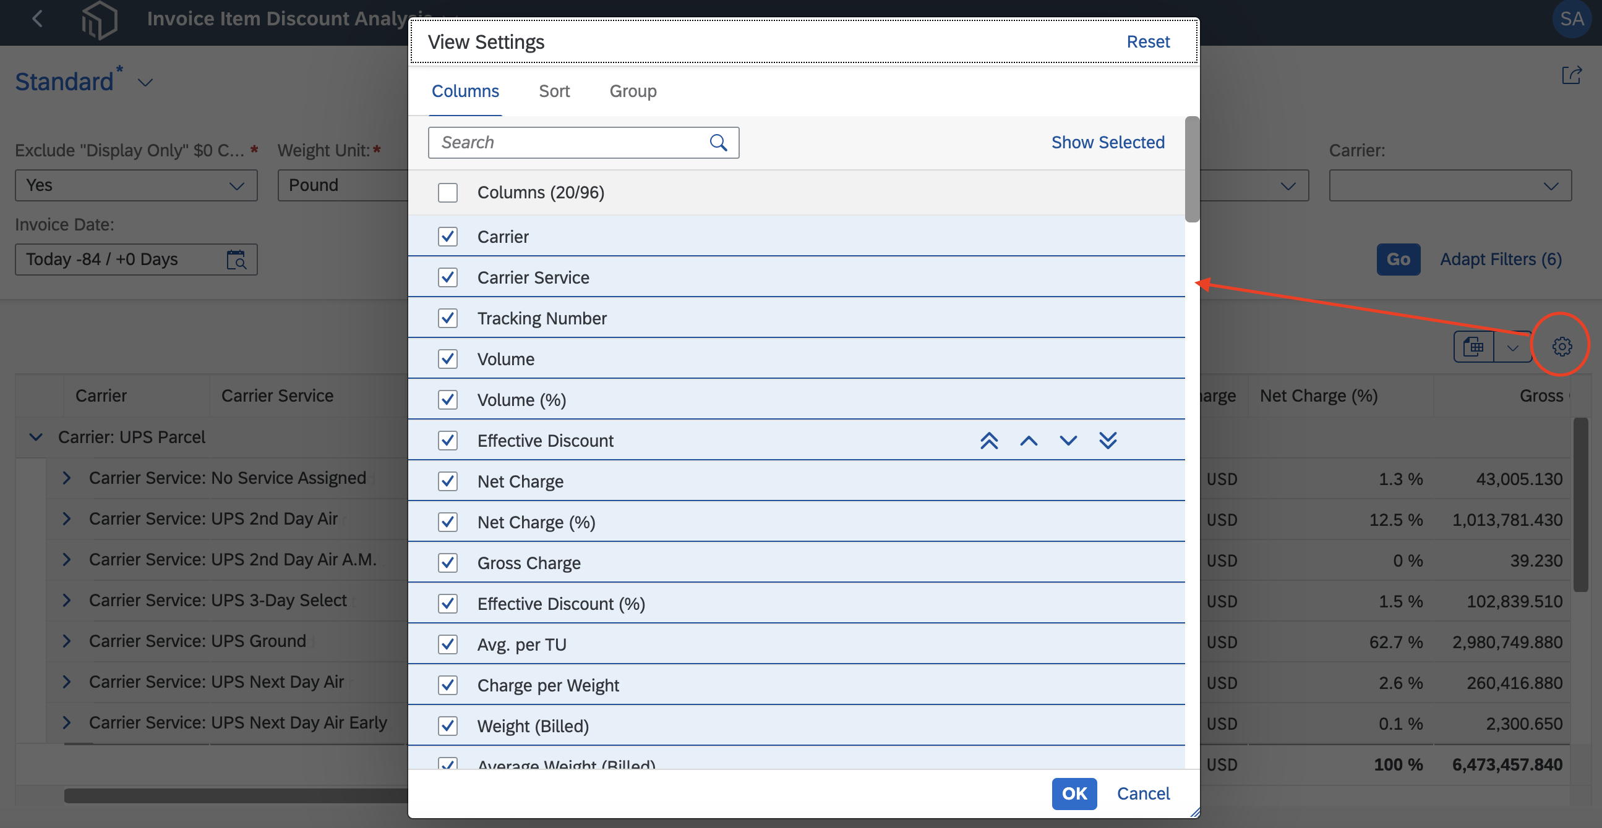The width and height of the screenshot is (1602, 828).
Task: Click the Net Charge (%) column header
Action: pos(1340,395)
